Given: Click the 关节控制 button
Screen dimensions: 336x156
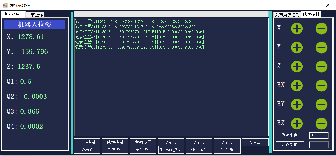Looking at the screenshot, I should coord(87,142).
